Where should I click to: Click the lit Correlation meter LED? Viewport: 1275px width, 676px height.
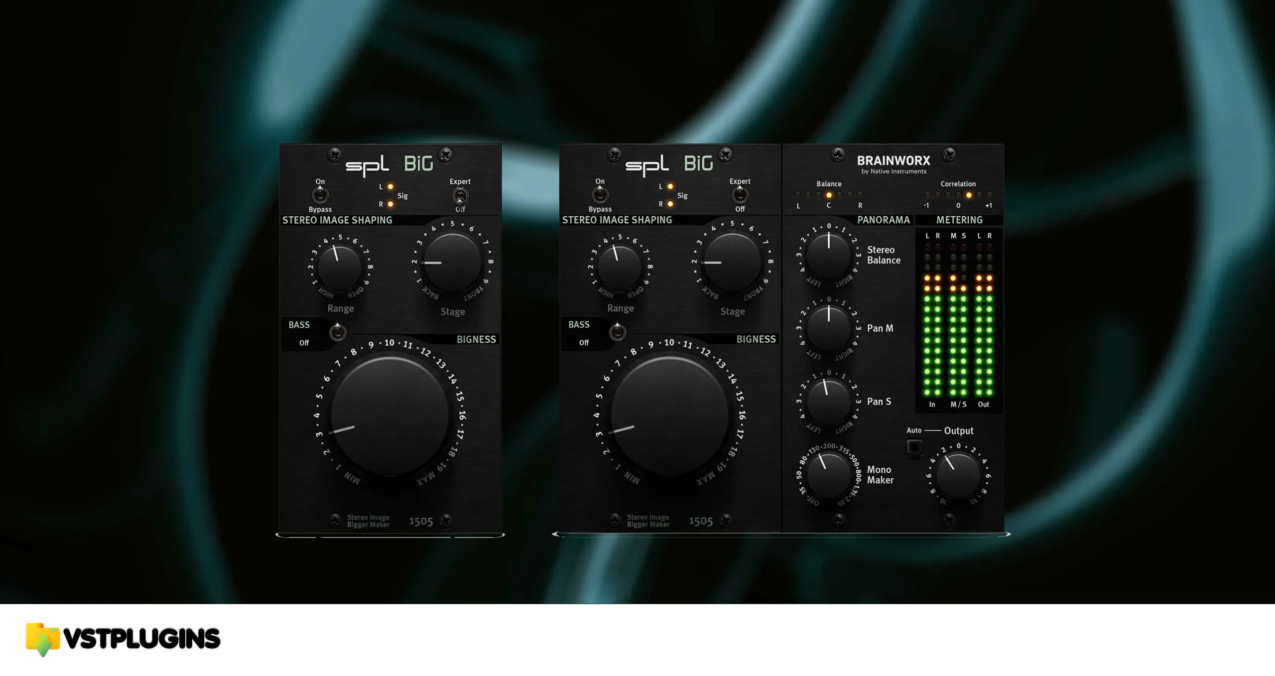click(x=969, y=195)
